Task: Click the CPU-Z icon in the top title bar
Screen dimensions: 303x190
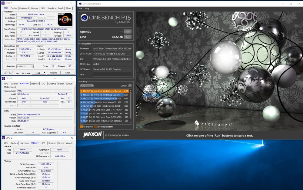Action: [2, 3]
